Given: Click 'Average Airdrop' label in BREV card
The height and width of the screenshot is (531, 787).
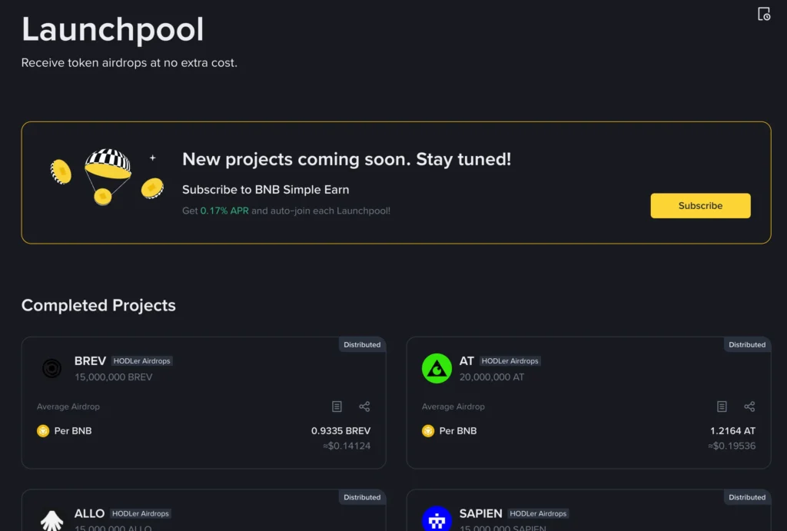Looking at the screenshot, I should 68,407.
